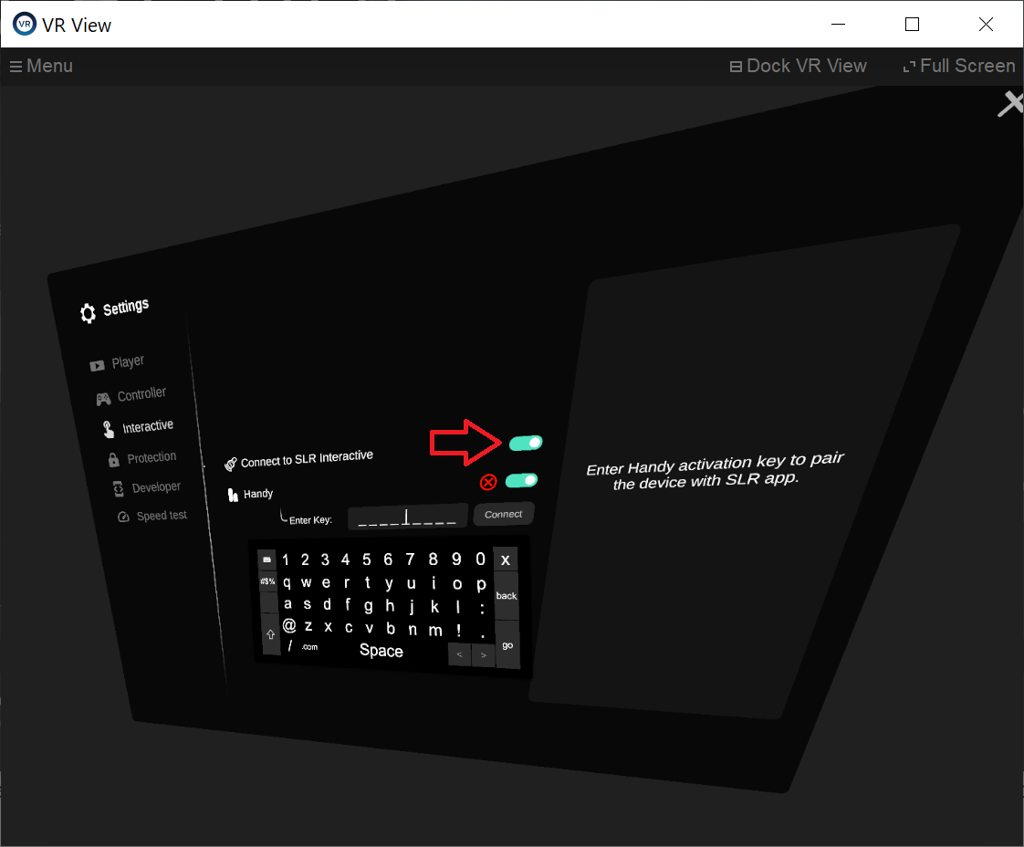Tap the slash key
This screenshot has width=1024, height=847.
[x=290, y=646]
